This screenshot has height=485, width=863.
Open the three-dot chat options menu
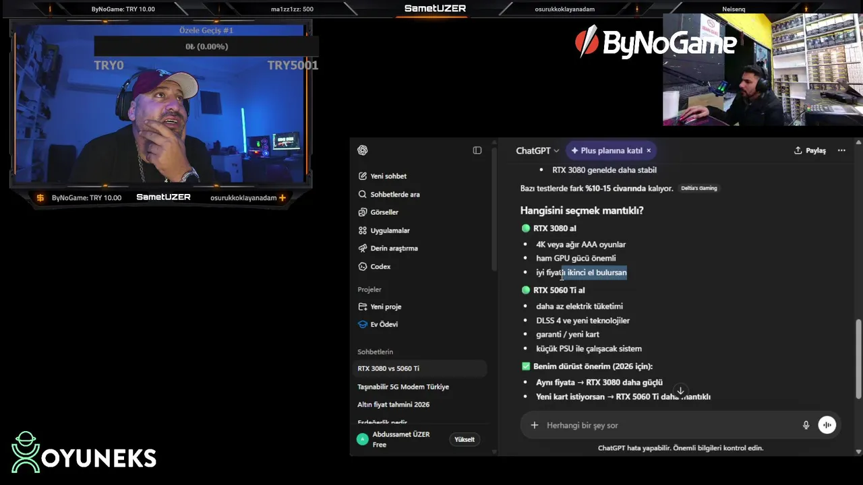tap(841, 150)
